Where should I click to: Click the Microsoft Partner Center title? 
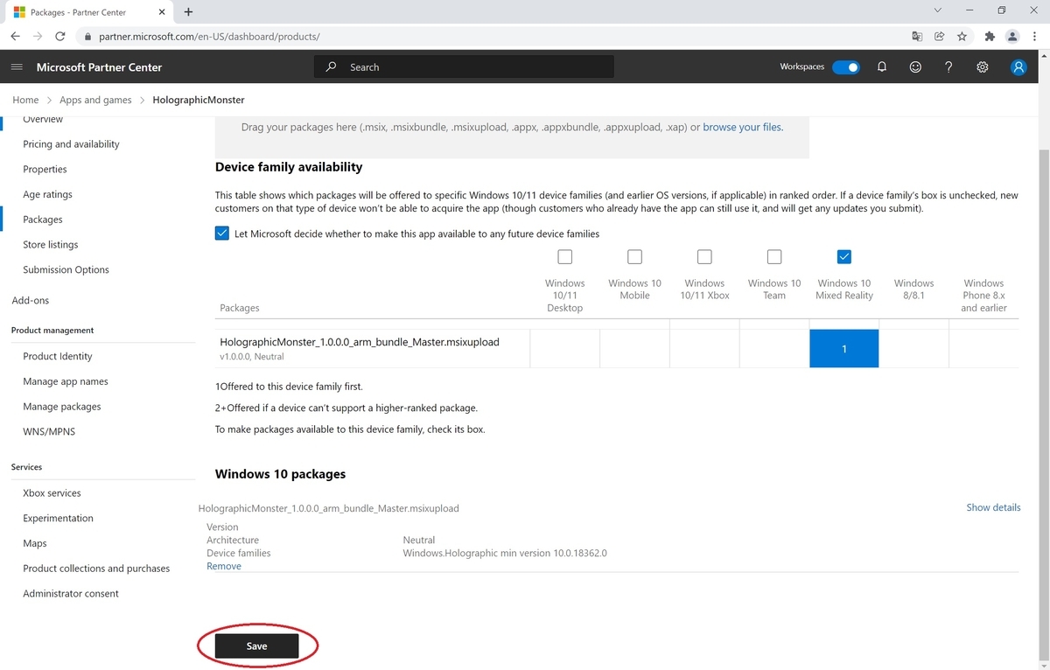click(x=99, y=67)
